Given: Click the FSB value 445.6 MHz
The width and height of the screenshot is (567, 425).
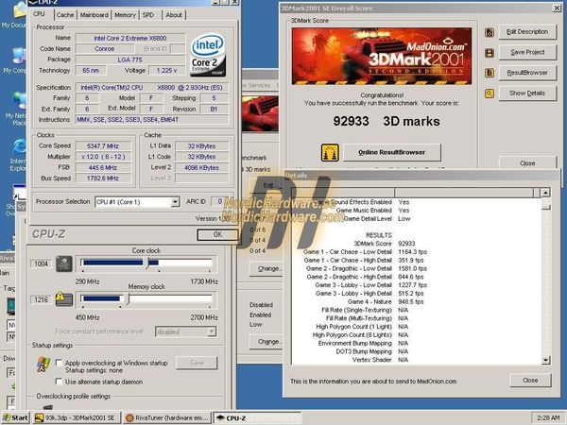Looking at the screenshot, I should [103, 168].
